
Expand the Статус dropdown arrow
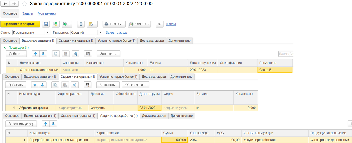click(48, 33)
